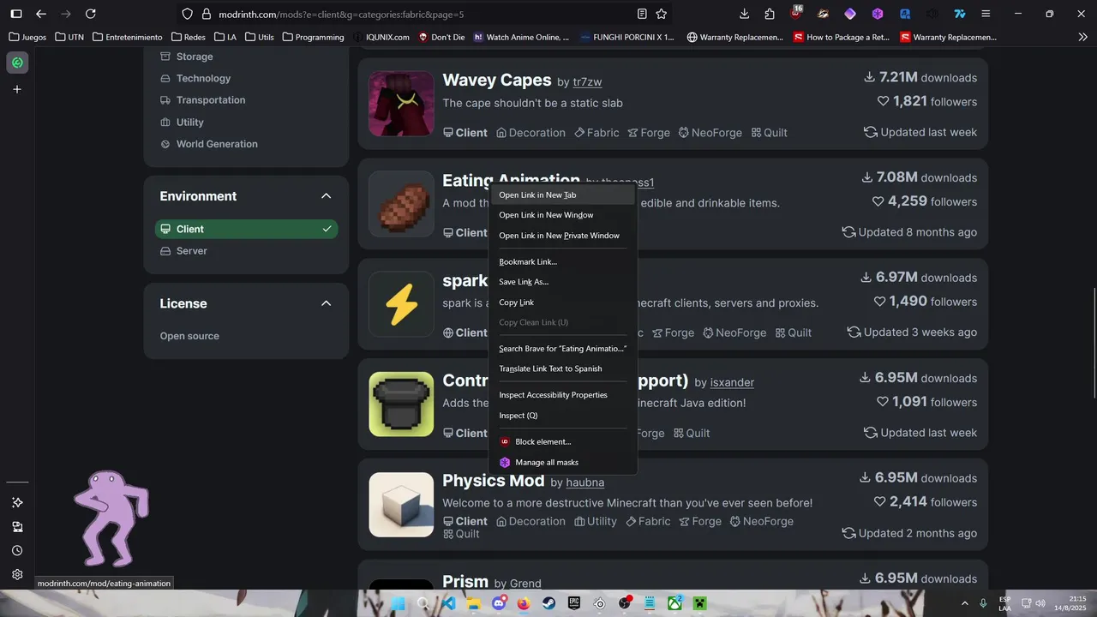
Task: Toggle the Utility category filter
Action: [182, 123]
